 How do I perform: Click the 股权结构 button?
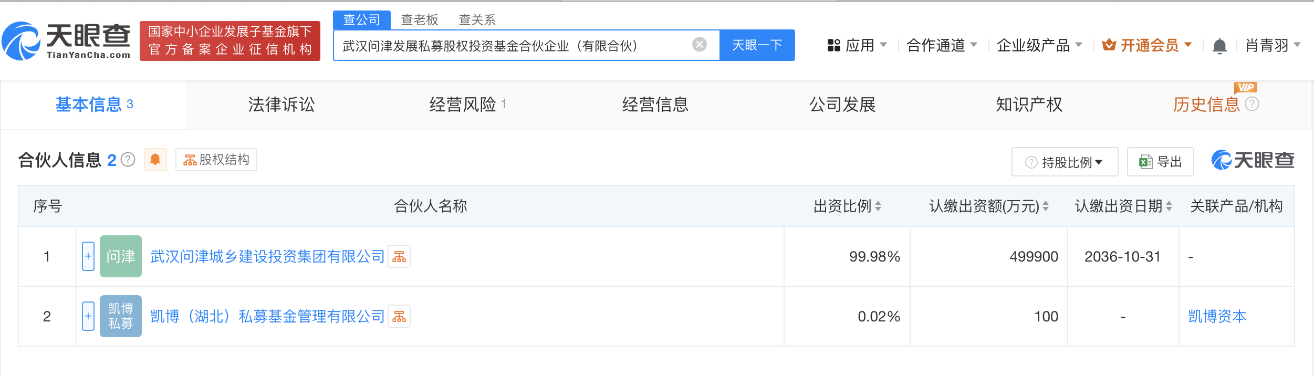pyautogui.click(x=216, y=160)
